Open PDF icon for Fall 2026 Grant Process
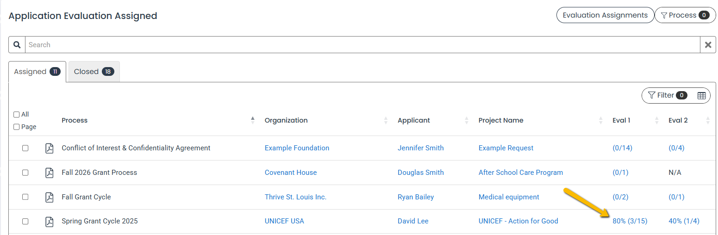The width and height of the screenshot is (718, 235). click(x=49, y=173)
